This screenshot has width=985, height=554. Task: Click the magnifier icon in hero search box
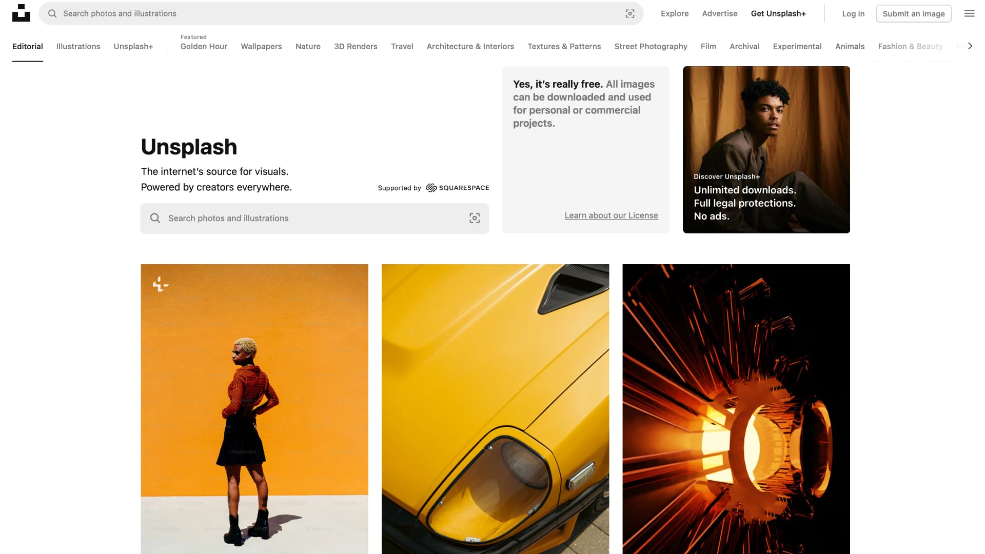[155, 219]
